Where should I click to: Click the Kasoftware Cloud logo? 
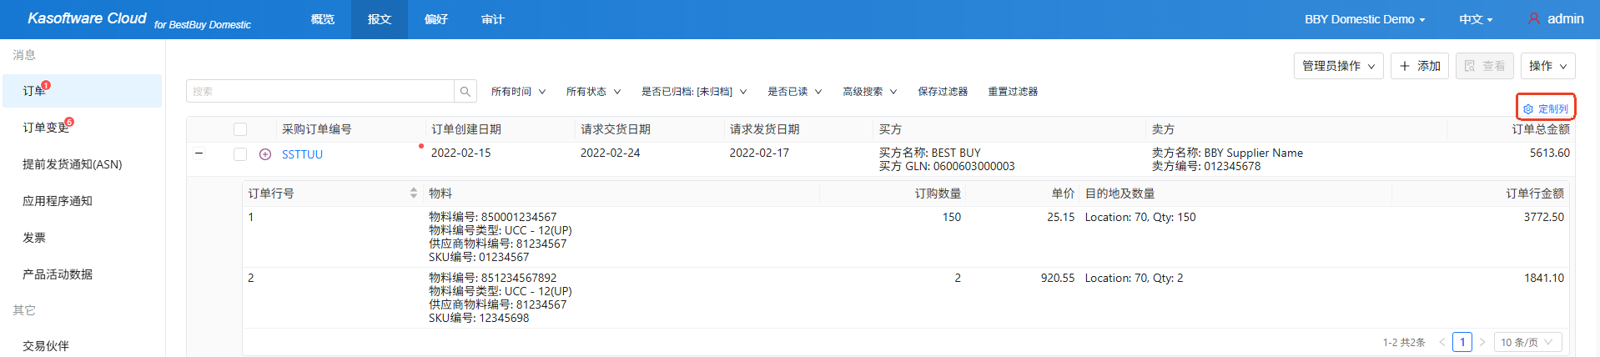[87, 18]
